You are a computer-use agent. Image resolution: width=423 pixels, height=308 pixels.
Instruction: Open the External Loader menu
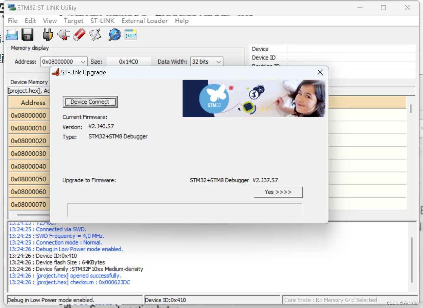145,21
